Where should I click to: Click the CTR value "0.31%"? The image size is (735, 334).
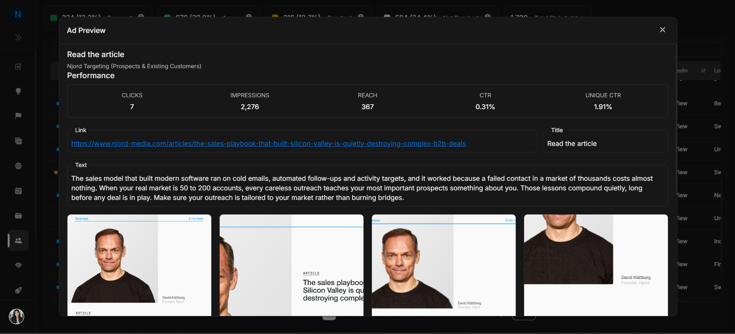(485, 107)
